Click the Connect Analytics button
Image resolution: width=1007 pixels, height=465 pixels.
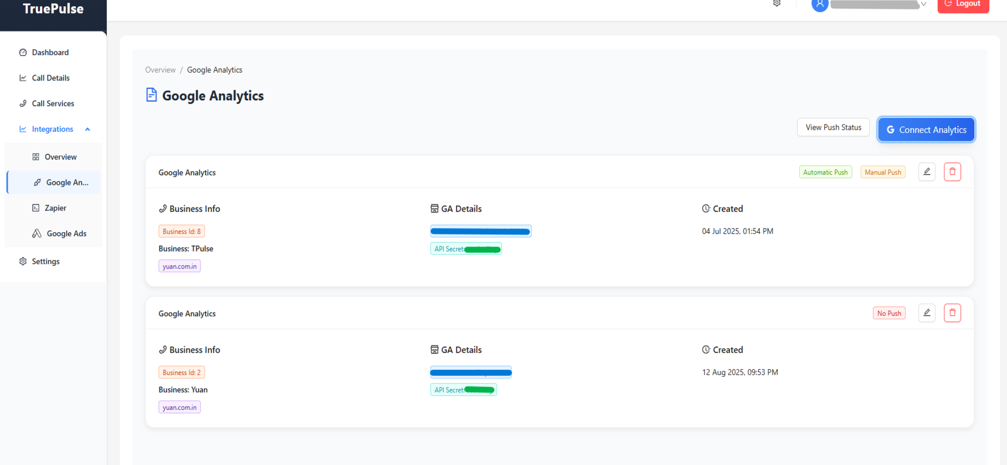click(x=926, y=130)
